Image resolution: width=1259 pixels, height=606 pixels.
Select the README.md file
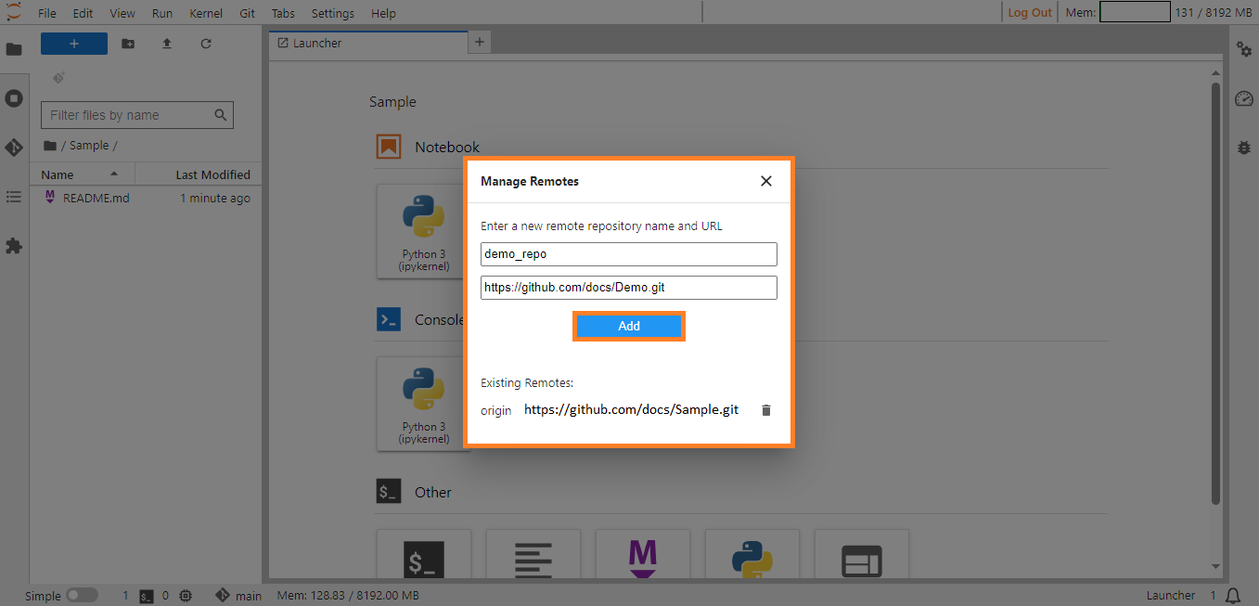click(145, 198)
